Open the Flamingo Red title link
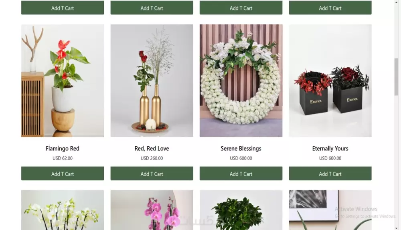 (63, 149)
